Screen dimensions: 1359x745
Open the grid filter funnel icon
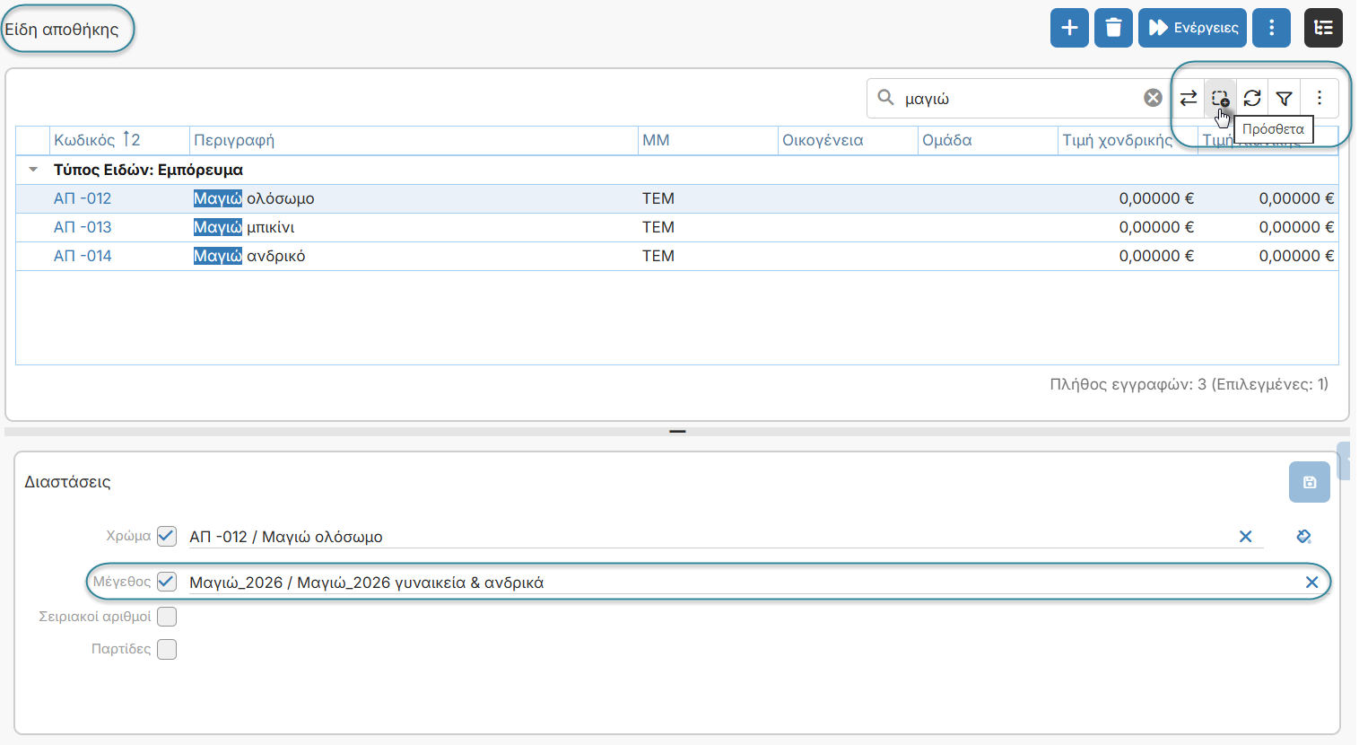tap(1285, 98)
